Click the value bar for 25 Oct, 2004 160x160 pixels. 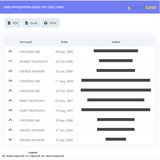(116, 90)
